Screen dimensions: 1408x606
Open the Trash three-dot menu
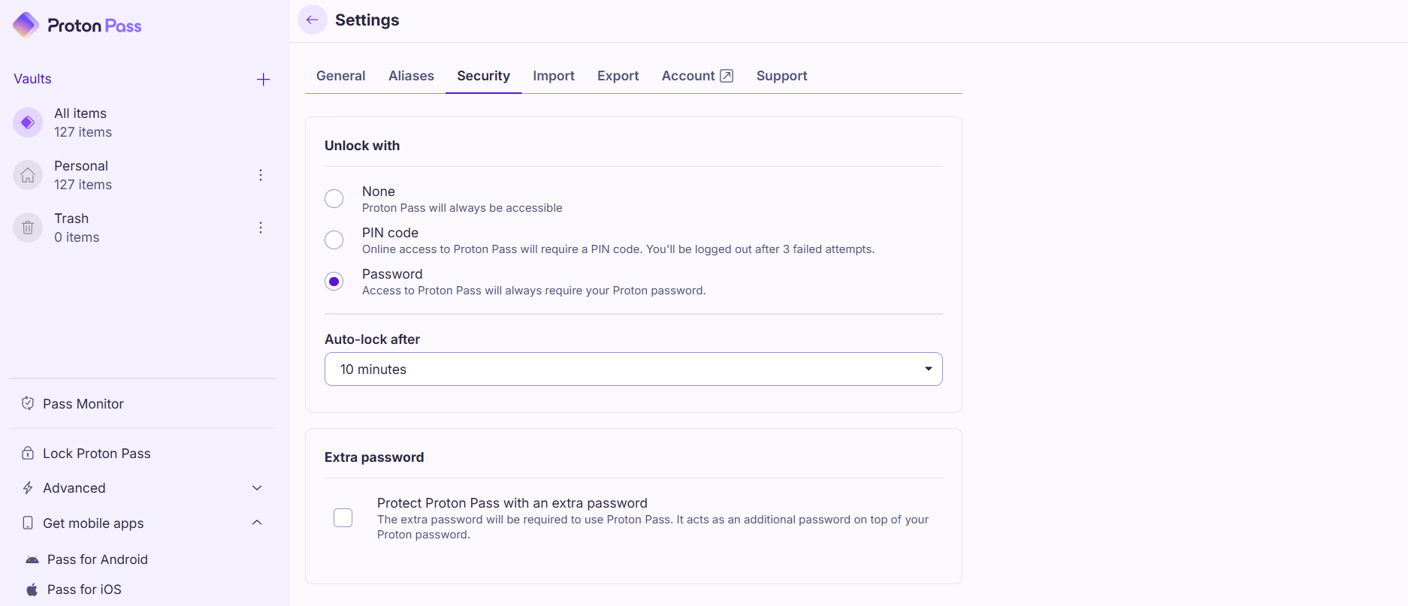[x=261, y=228]
